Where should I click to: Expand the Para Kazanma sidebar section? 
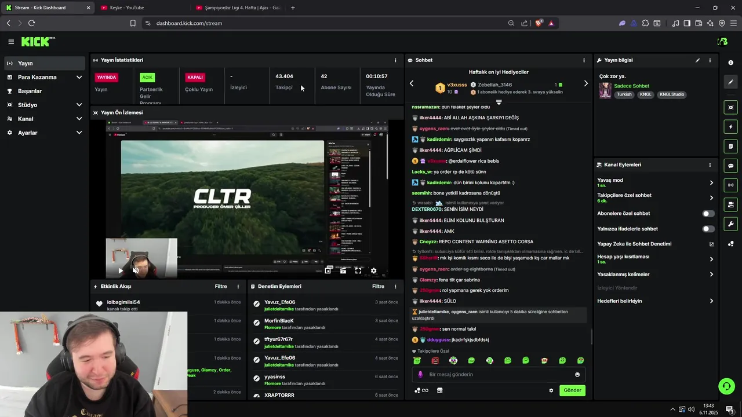click(x=45, y=77)
